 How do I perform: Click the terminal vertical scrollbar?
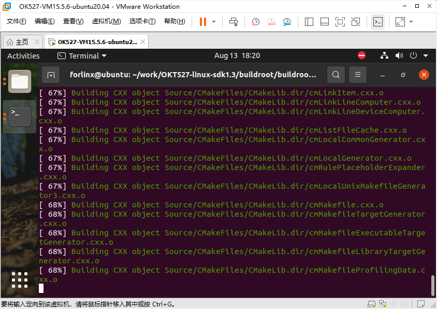432,285
